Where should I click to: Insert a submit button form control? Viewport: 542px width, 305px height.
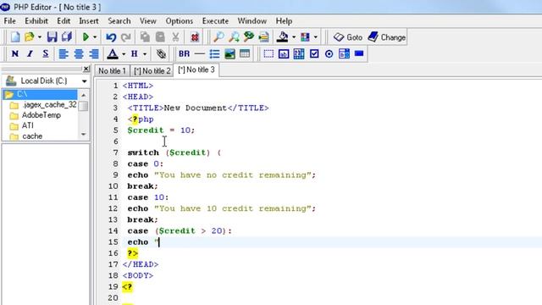(359, 53)
